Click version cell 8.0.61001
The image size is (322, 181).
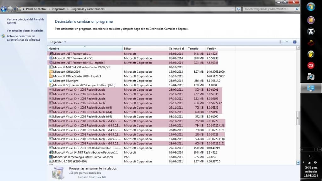coord(213,90)
